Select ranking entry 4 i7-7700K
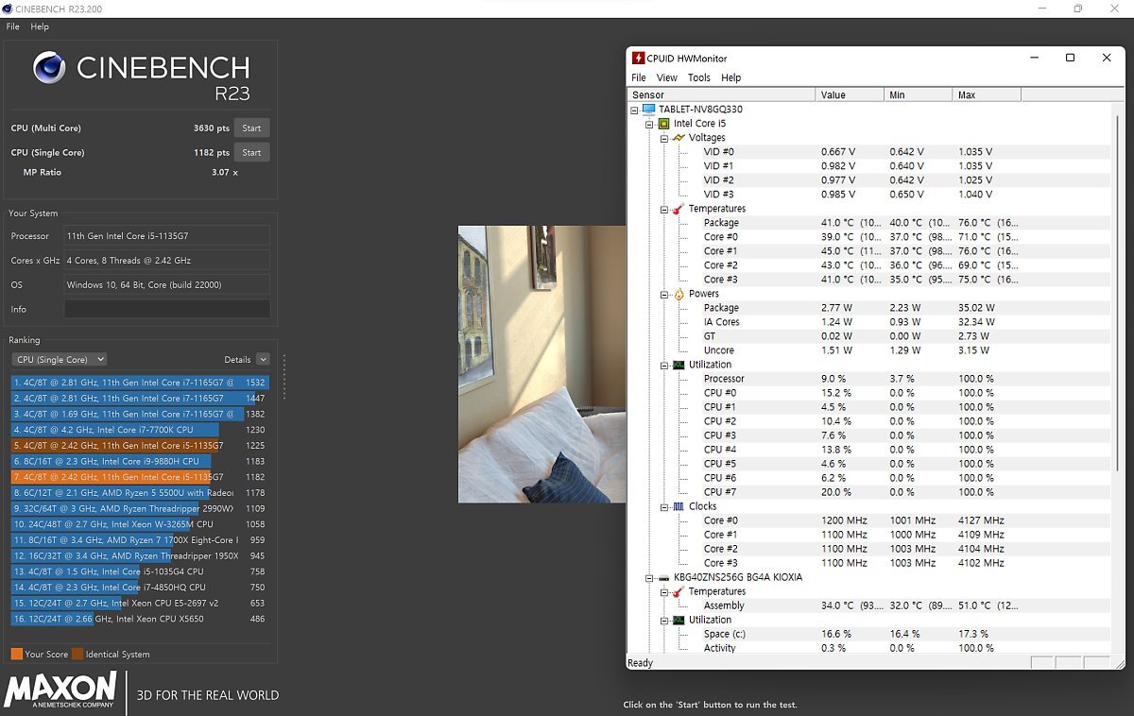This screenshot has width=1134, height=716. coord(141,430)
